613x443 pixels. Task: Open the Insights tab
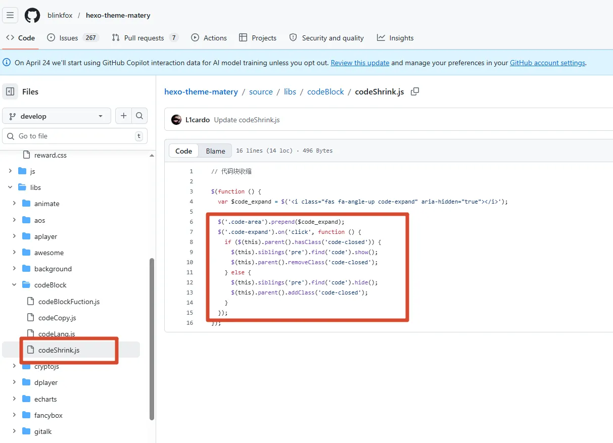[395, 38]
